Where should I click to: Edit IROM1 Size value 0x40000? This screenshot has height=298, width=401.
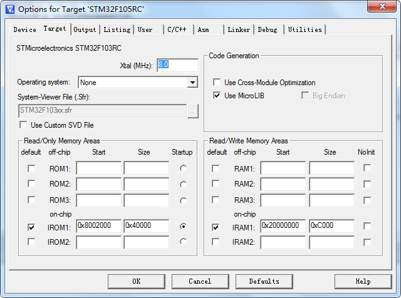point(147,226)
